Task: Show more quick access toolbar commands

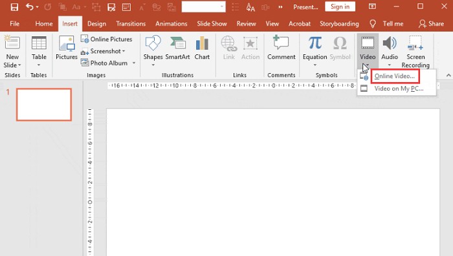Action: 280,7
